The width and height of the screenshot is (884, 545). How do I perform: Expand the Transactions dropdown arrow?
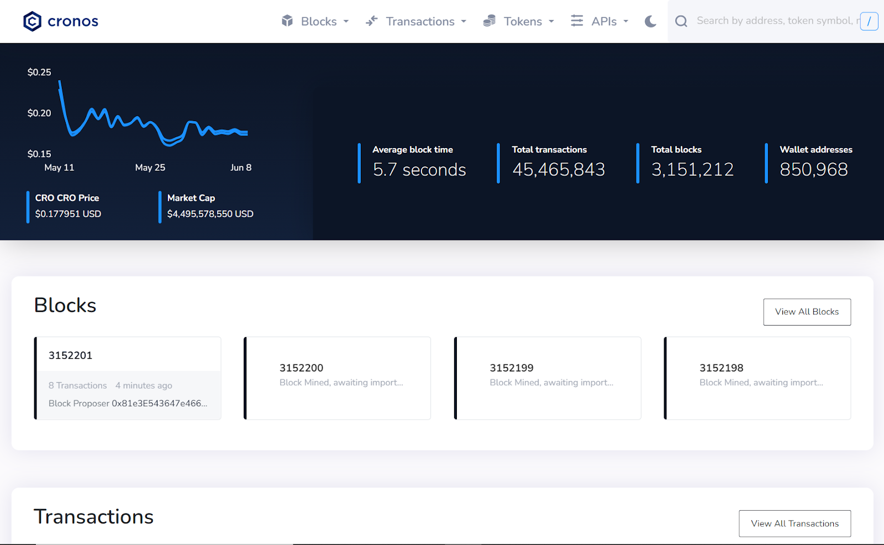(x=464, y=22)
